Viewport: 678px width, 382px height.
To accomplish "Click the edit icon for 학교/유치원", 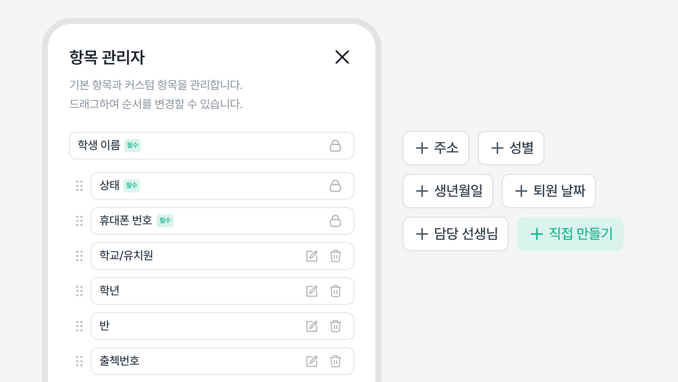I will pyautogui.click(x=312, y=256).
